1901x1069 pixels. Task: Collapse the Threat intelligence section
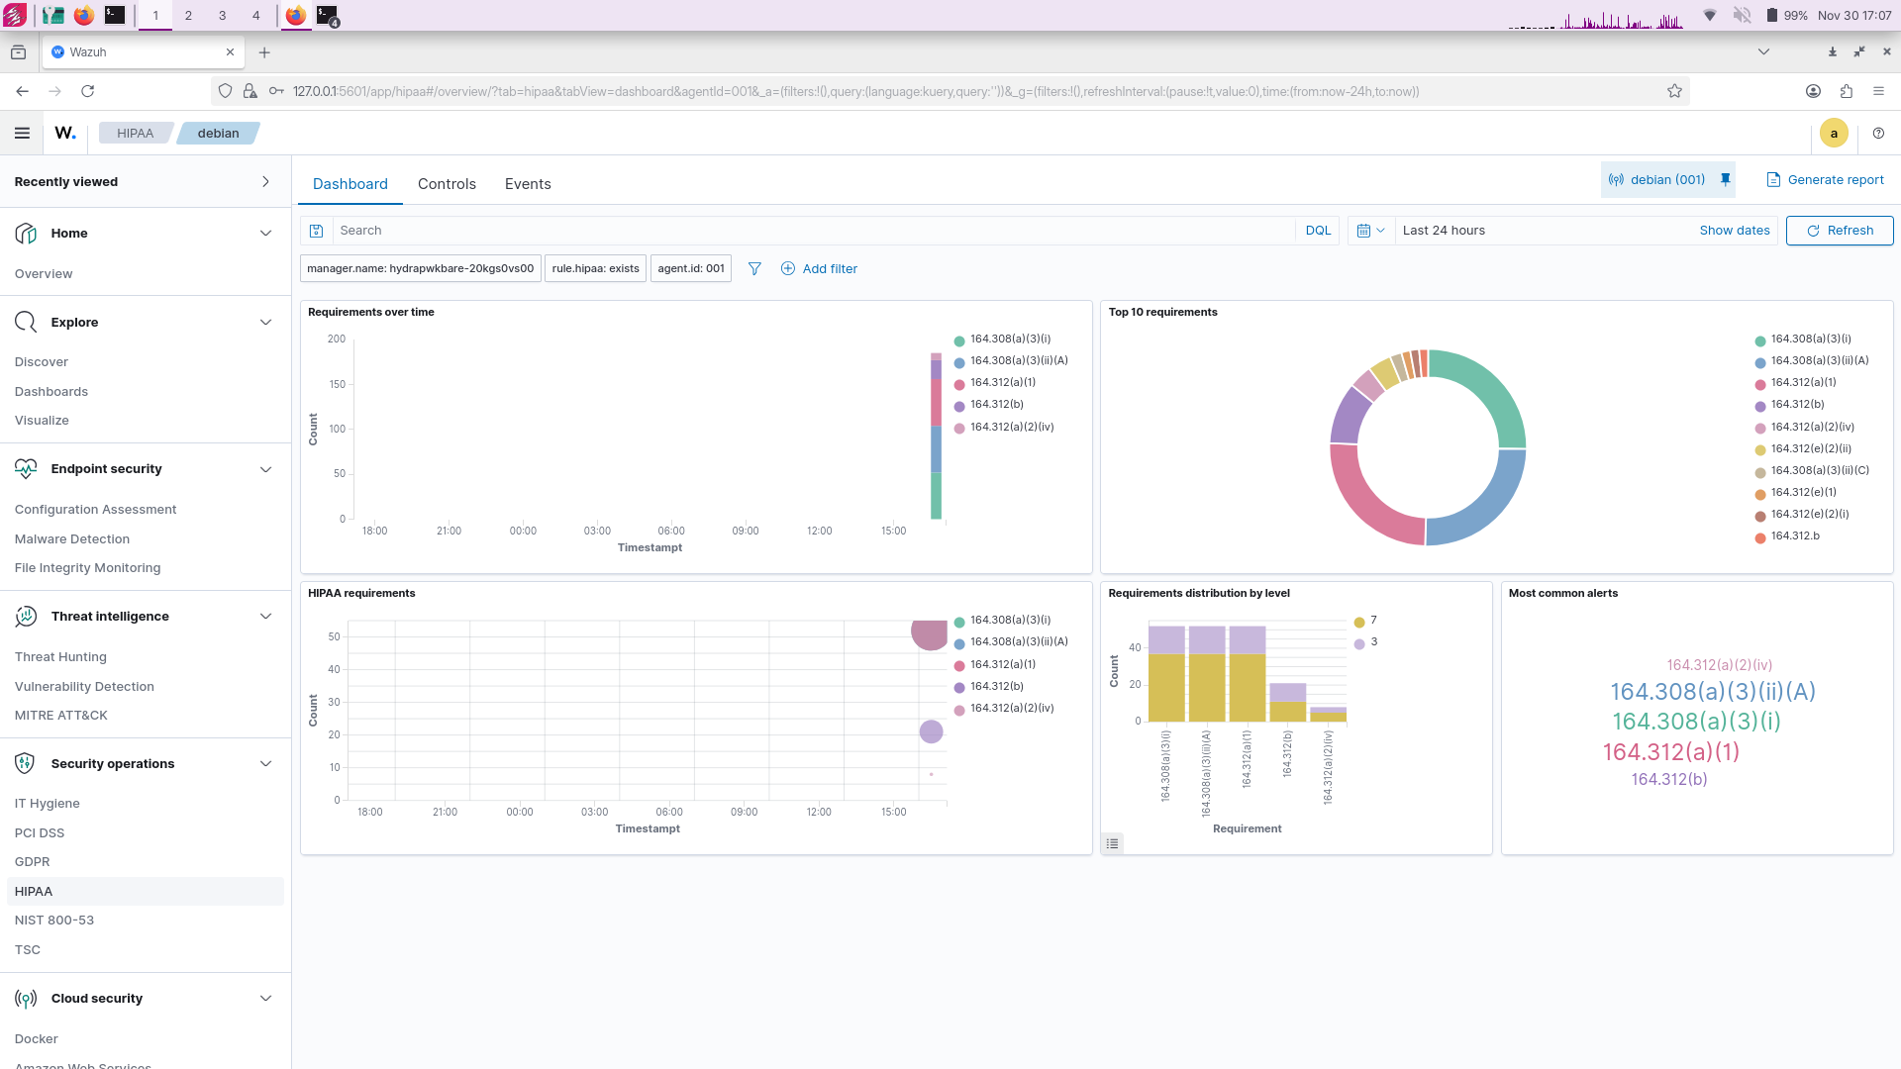[265, 617]
